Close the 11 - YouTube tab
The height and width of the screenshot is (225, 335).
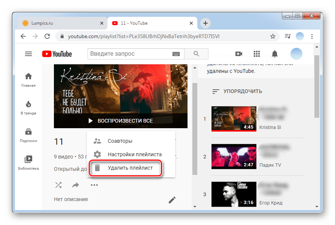[x=191, y=23]
